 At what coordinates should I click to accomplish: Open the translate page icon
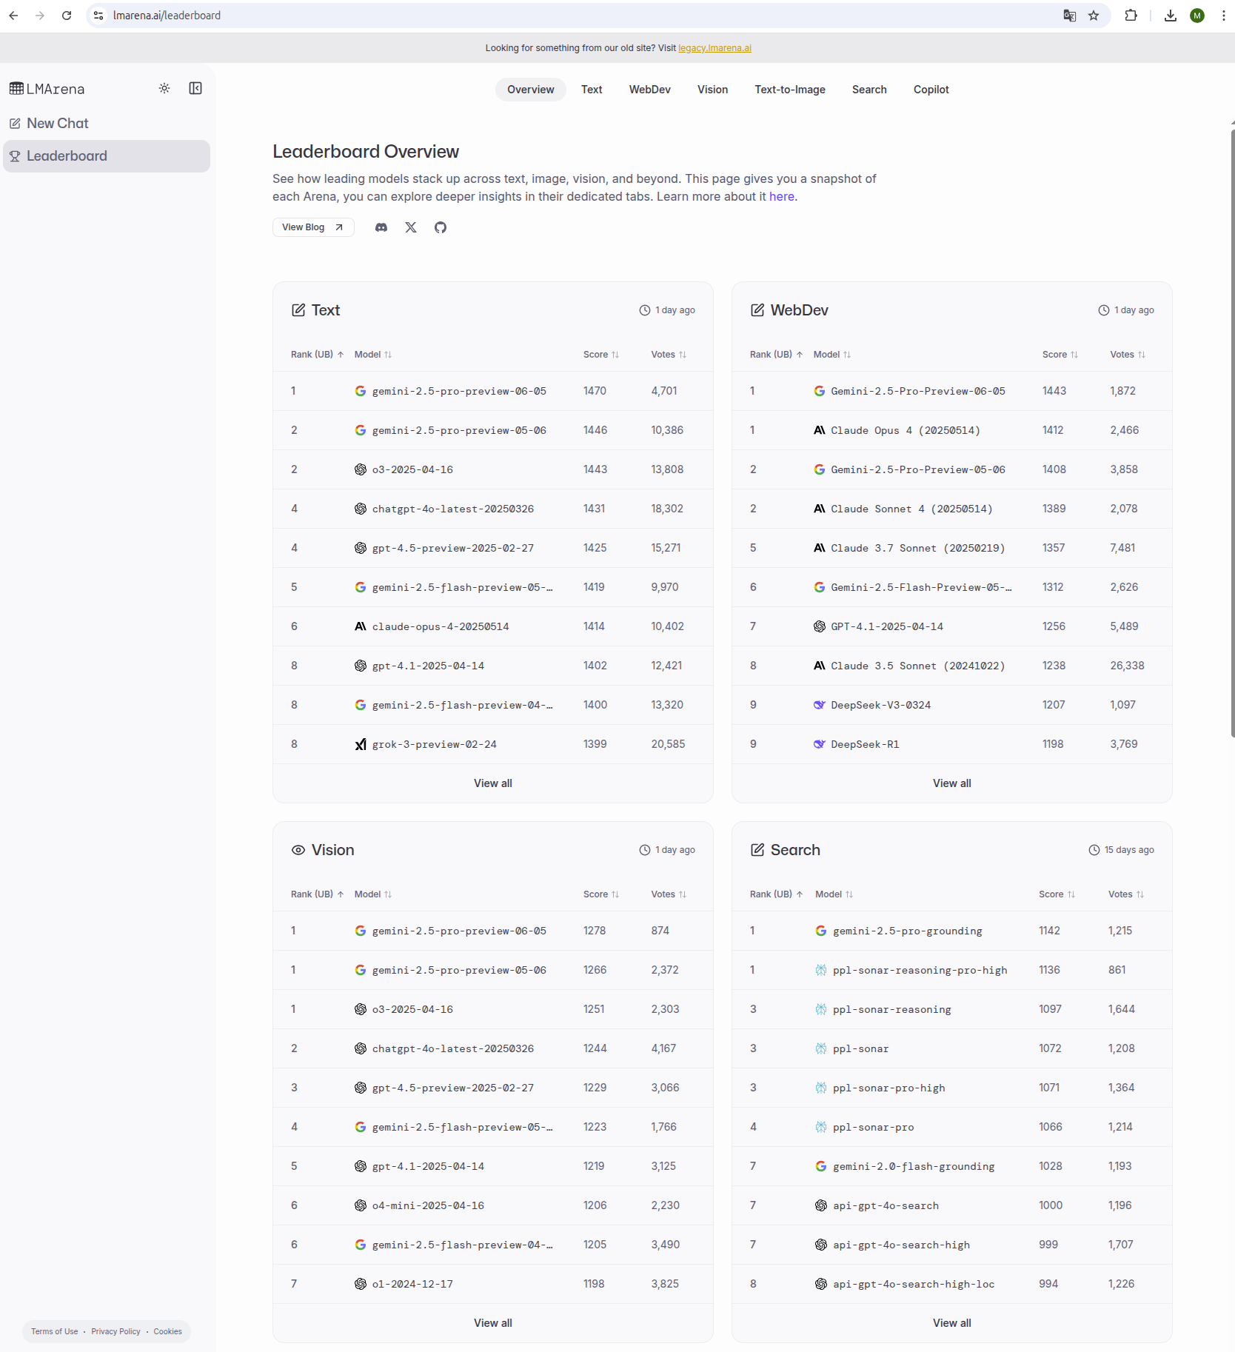(x=1070, y=16)
